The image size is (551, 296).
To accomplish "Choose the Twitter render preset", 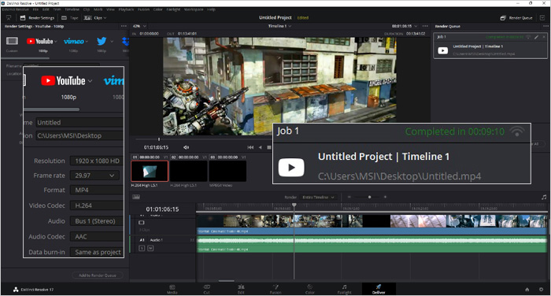I will 102,41.
